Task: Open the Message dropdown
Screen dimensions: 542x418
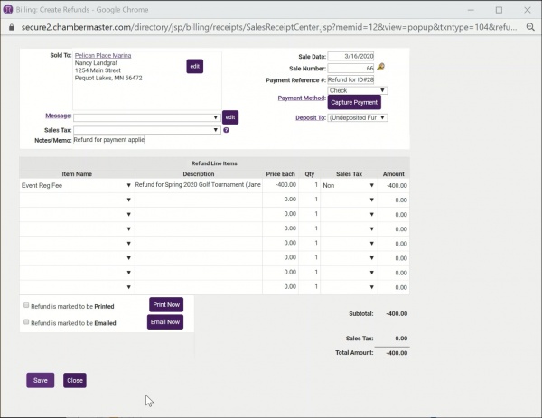Action: tap(145, 117)
